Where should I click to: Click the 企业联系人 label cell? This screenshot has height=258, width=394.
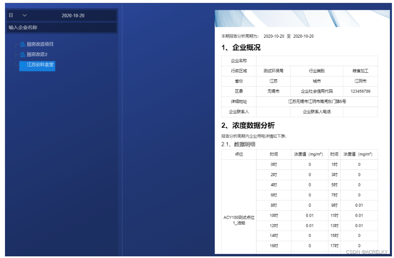coord(239,112)
